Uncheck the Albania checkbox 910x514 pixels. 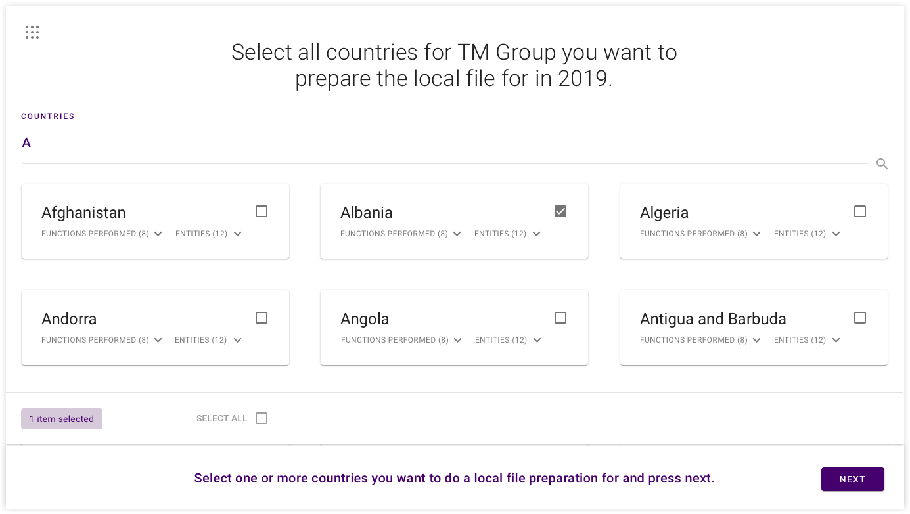pos(560,211)
